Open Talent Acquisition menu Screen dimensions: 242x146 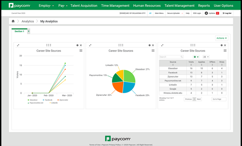pyautogui.click(x=84, y=6)
